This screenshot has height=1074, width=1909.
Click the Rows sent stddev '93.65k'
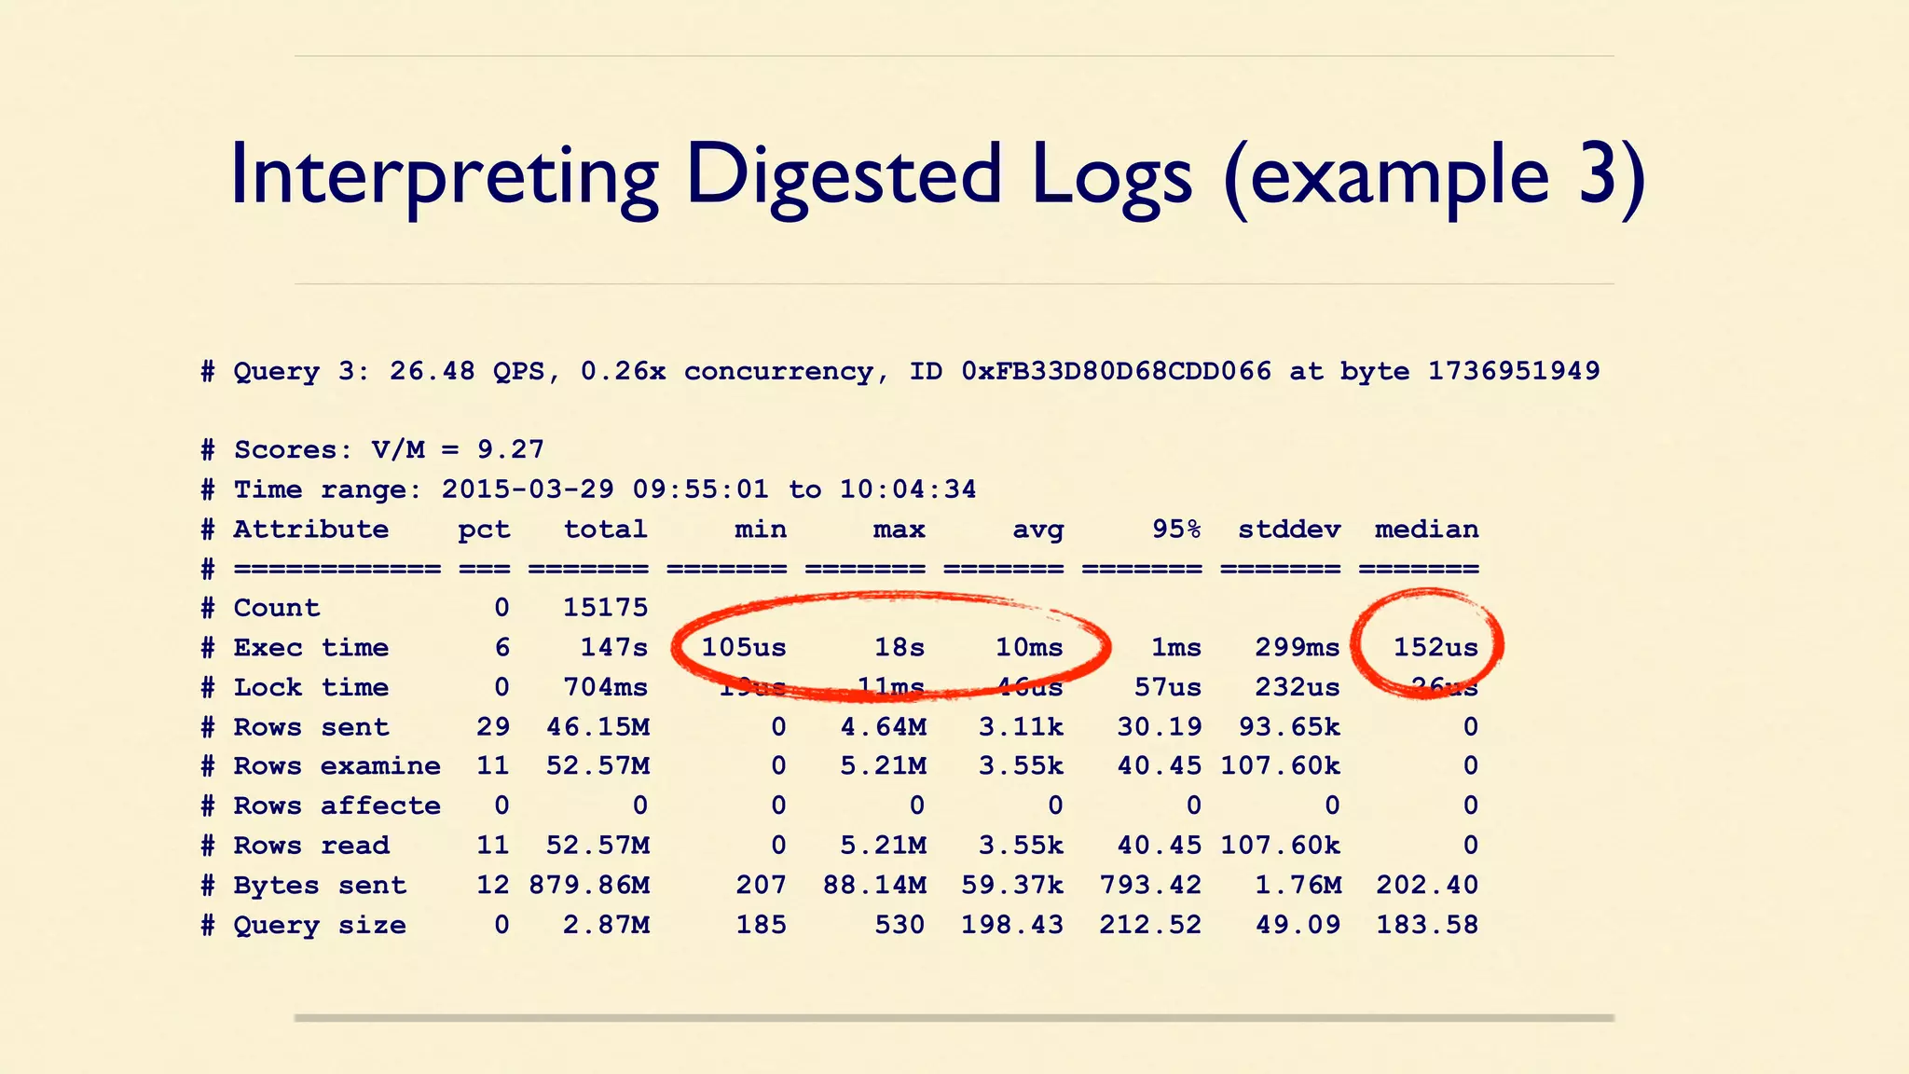(x=1289, y=727)
